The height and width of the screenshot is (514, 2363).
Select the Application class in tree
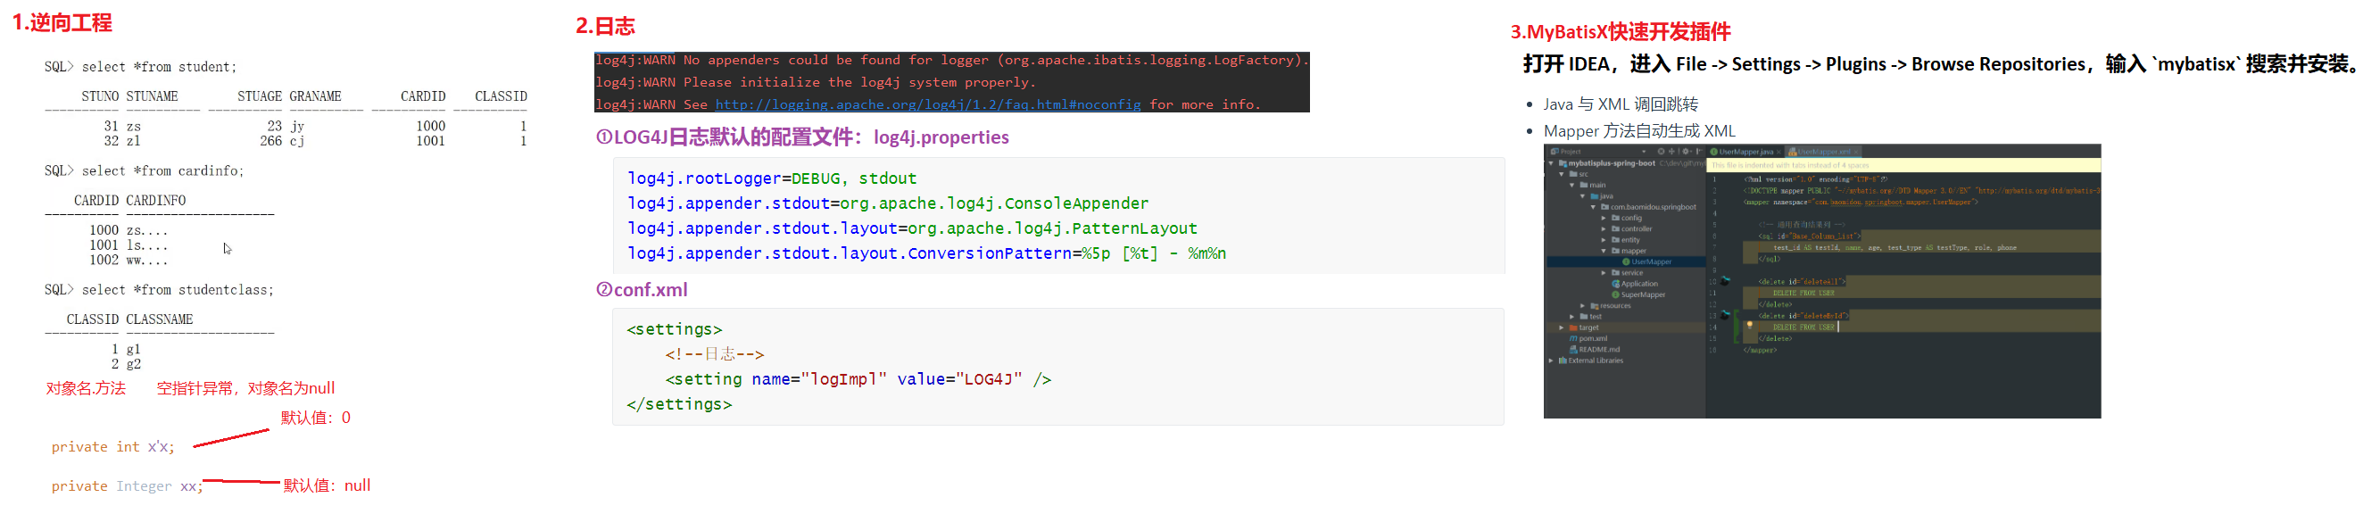coord(1638,284)
